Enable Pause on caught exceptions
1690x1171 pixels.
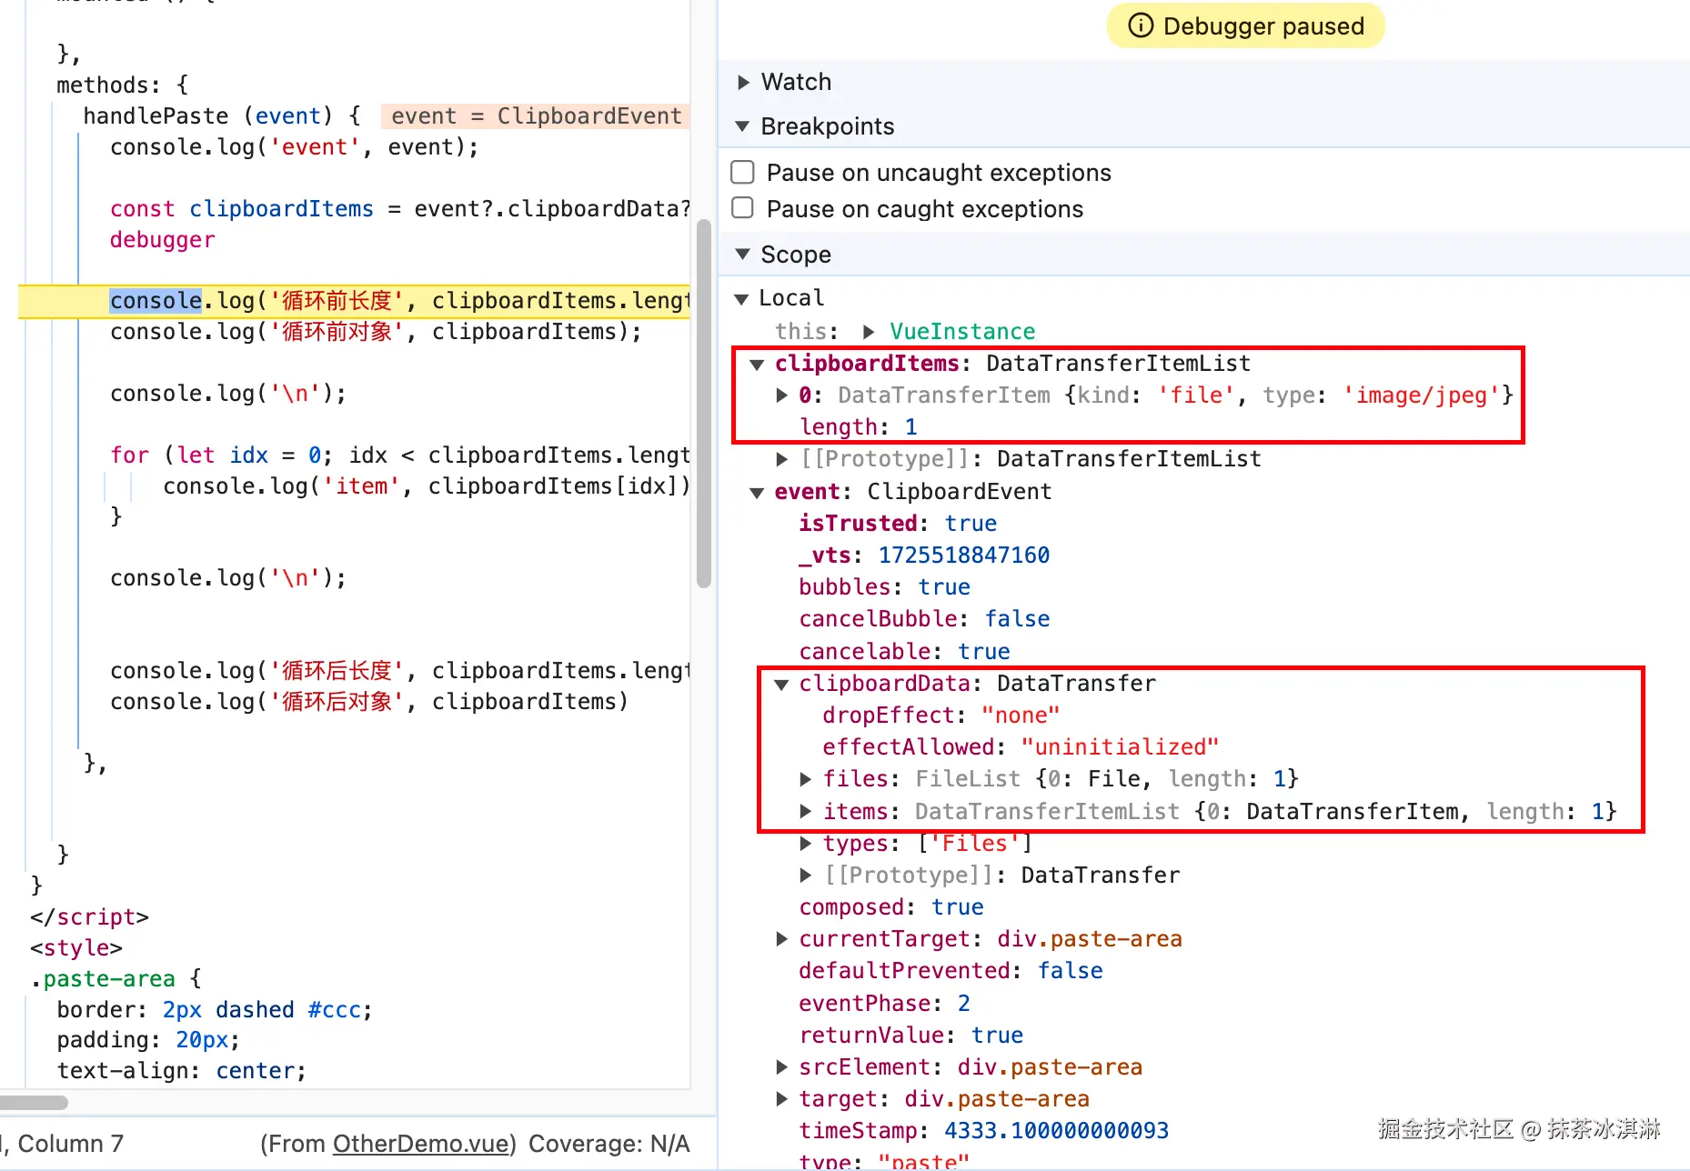tap(743, 209)
